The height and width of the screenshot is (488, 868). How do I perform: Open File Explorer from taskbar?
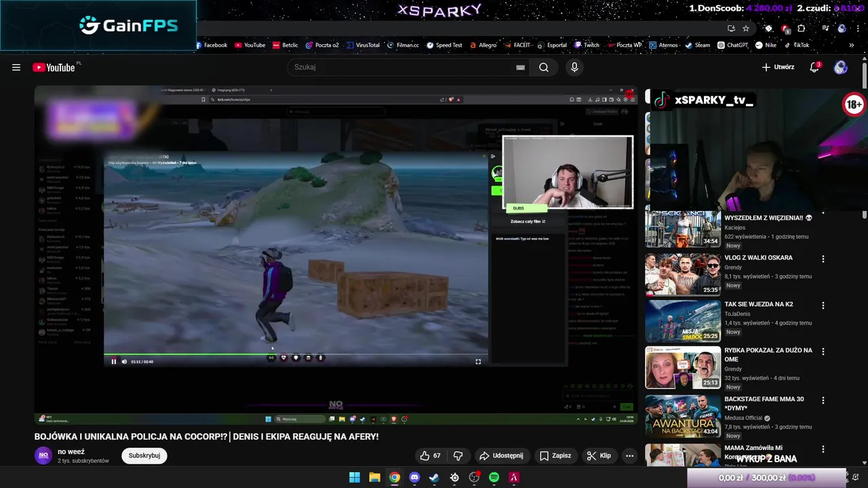tap(374, 477)
